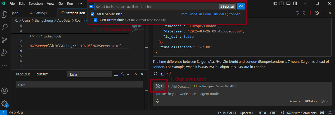
Task: Open the Run menu
Action: pos(70,4)
